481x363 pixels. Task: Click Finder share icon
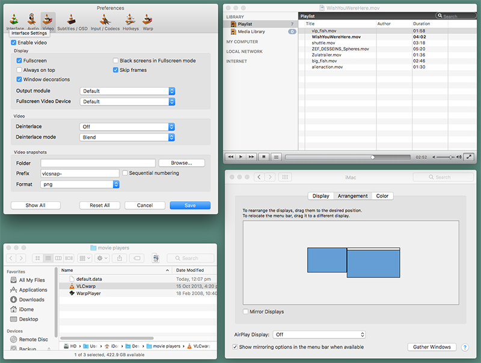(119, 258)
